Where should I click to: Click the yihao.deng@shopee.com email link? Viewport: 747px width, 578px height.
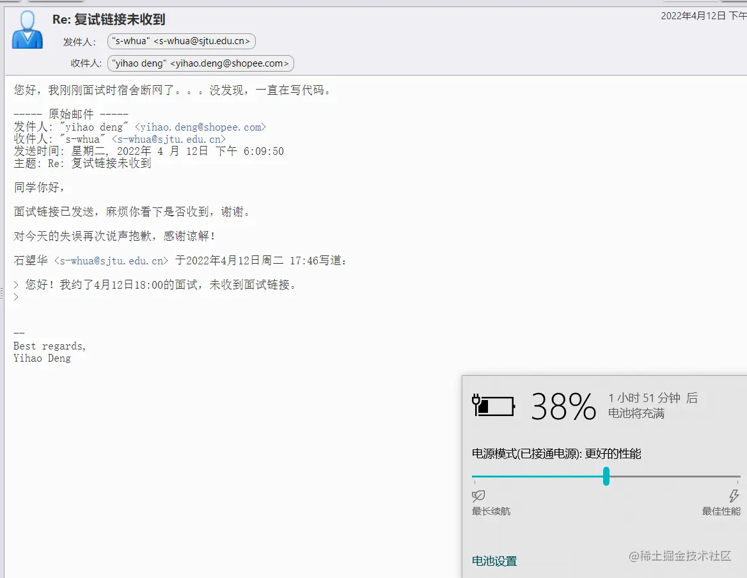click(200, 127)
